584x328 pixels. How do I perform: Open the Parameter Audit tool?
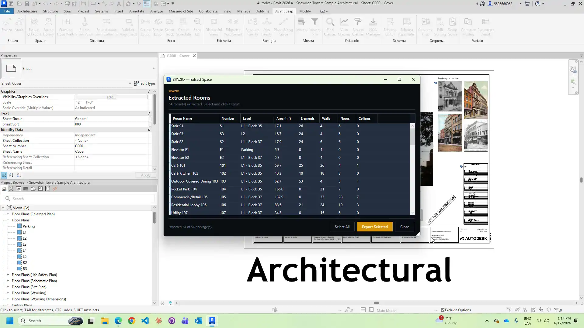tap(485, 27)
